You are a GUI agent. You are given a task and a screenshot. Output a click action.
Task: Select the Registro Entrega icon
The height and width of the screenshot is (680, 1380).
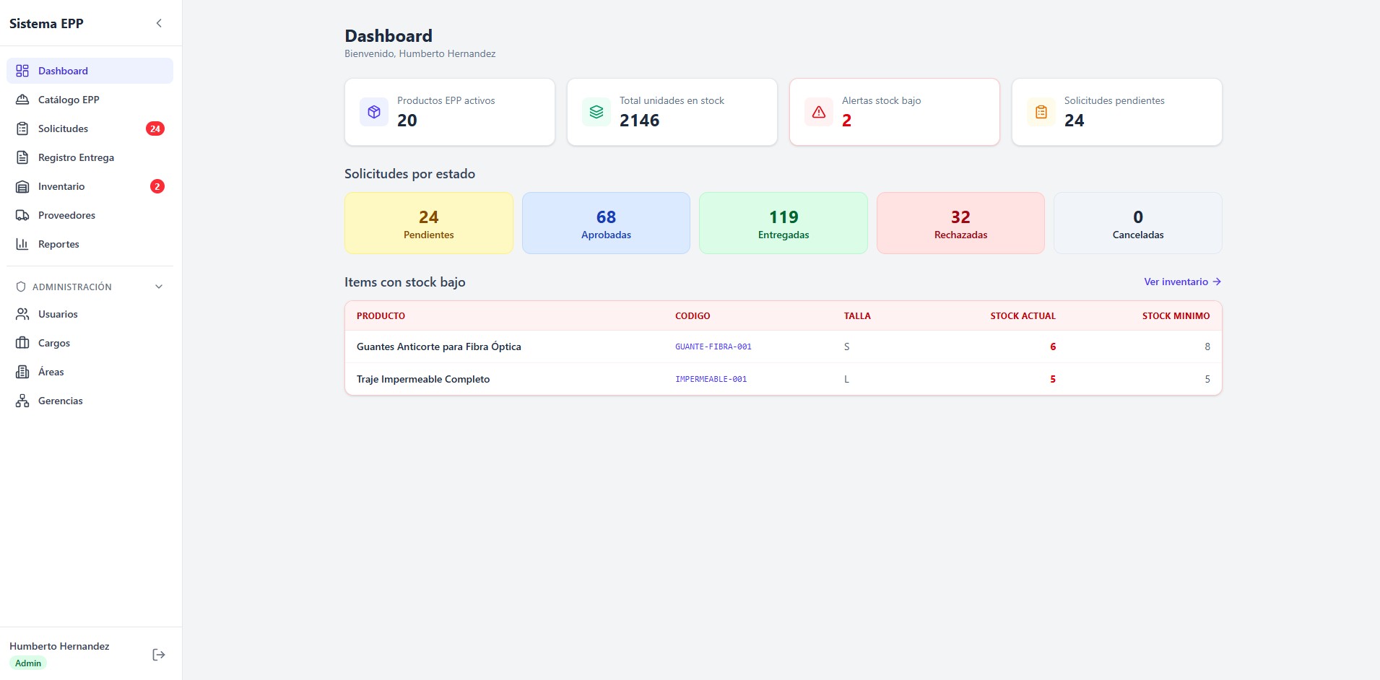pyautogui.click(x=22, y=157)
